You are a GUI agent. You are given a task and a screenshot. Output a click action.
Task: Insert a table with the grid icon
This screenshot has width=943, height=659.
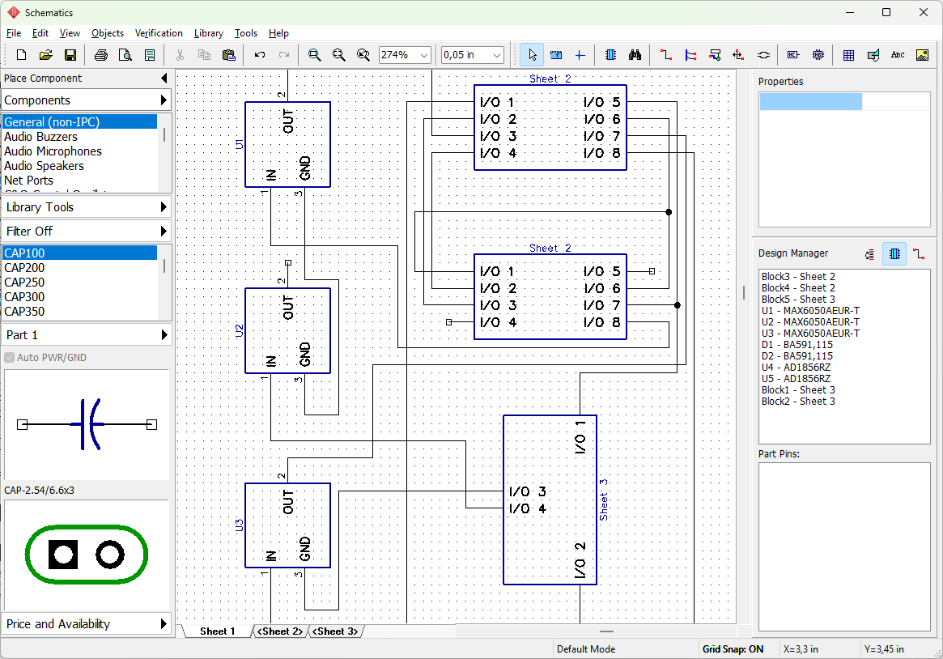coord(848,55)
